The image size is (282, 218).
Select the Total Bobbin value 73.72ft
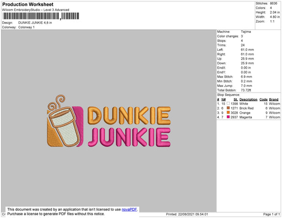[246, 90]
